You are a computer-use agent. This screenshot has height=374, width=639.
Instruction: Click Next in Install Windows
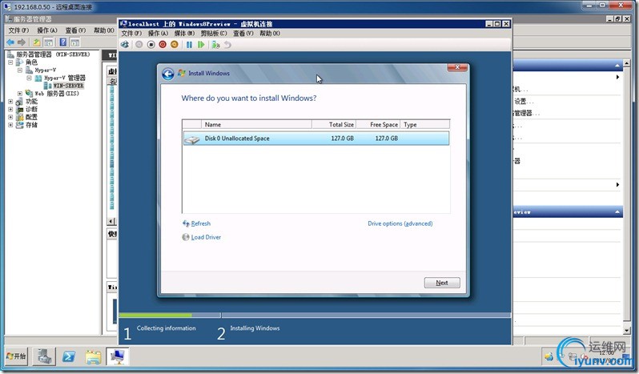(x=442, y=283)
